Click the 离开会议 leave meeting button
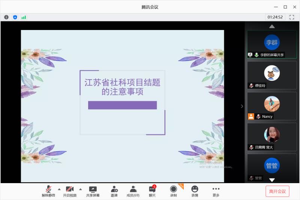 coord(277,191)
